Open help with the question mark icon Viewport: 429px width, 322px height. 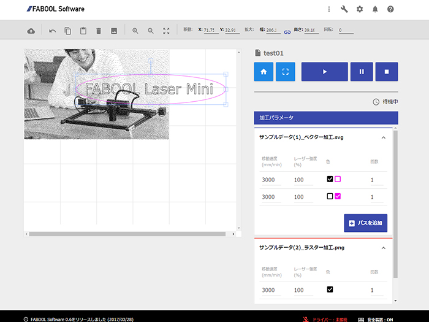[x=390, y=9]
